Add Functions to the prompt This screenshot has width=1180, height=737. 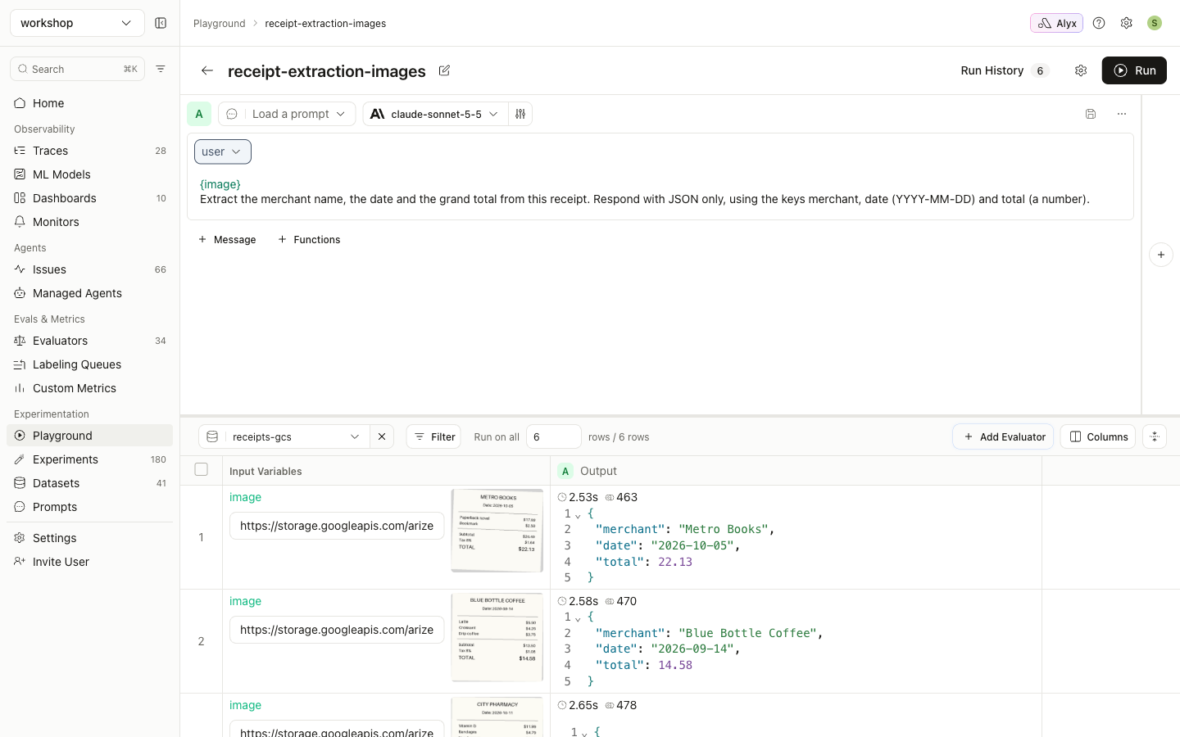point(309,239)
